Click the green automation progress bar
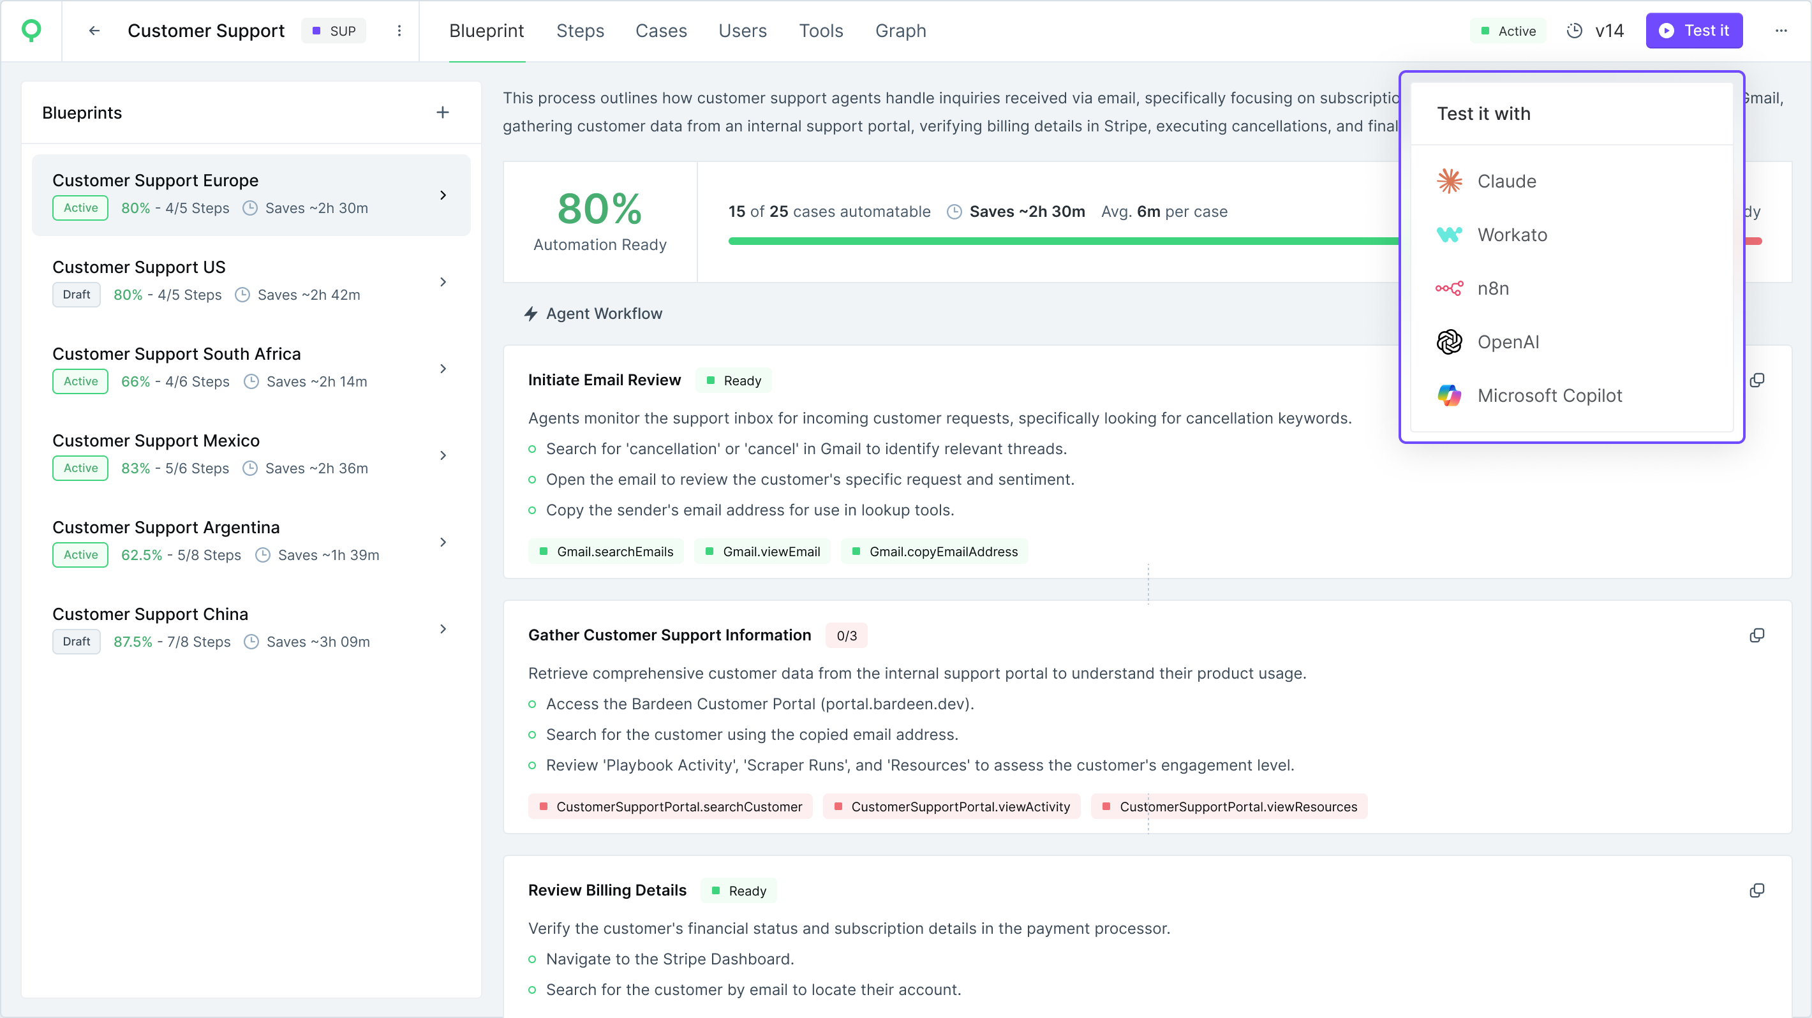This screenshot has width=1812, height=1018. click(1055, 241)
